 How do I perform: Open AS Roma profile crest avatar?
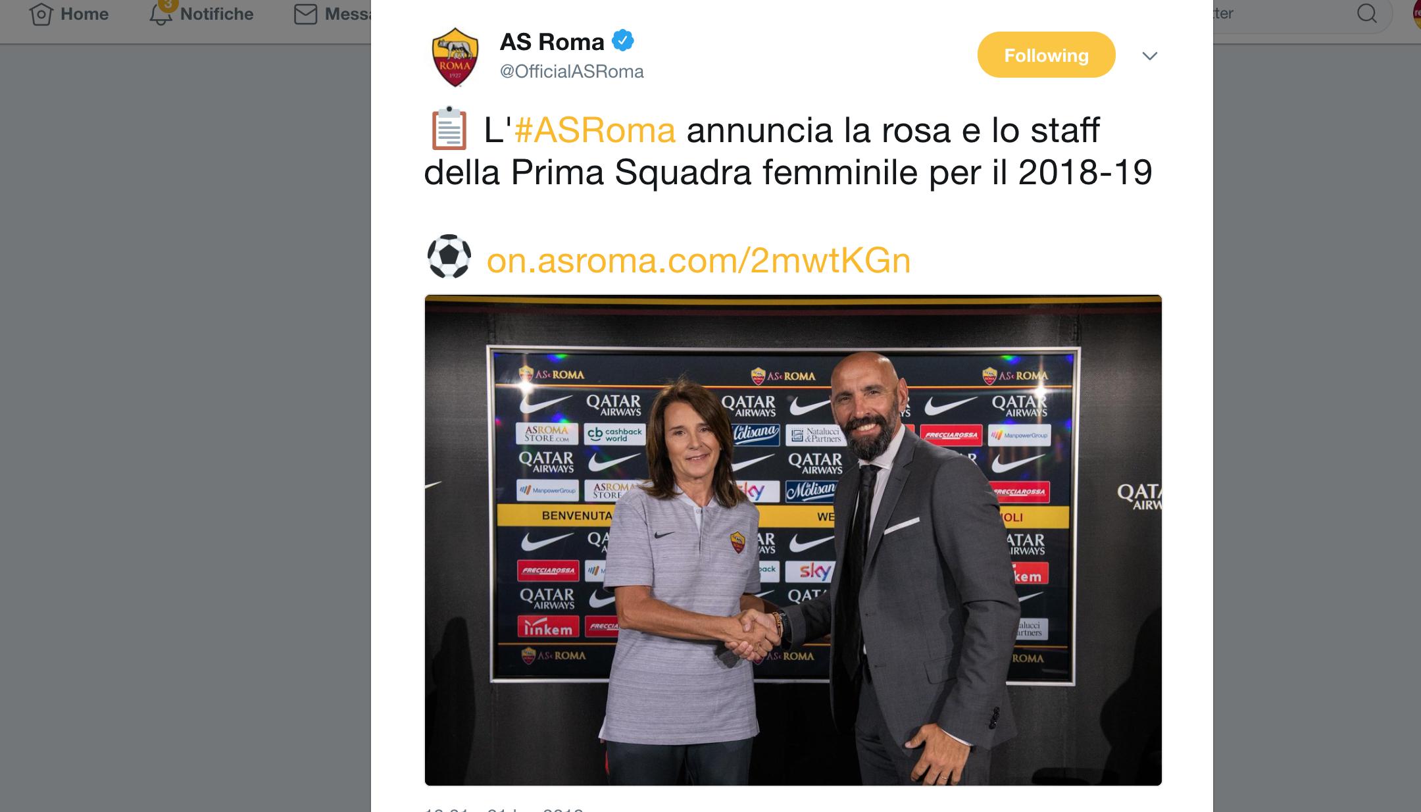tap(455, 57)
